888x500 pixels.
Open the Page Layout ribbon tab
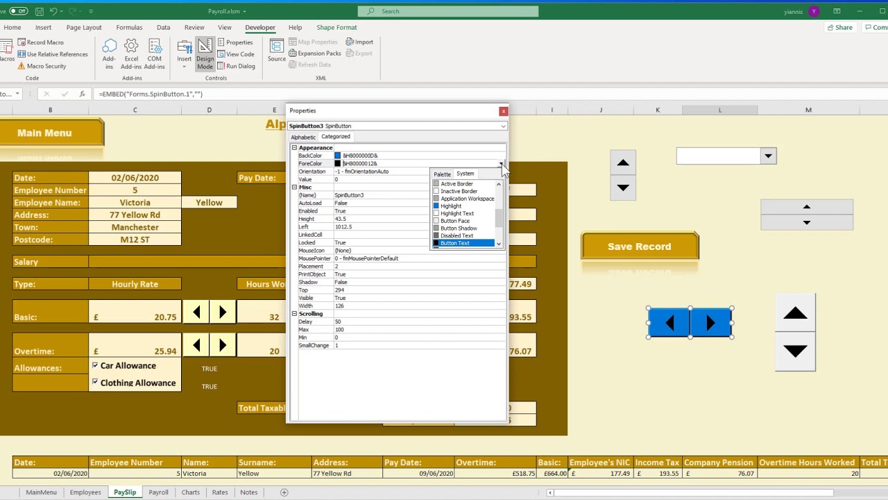point(84,28)
